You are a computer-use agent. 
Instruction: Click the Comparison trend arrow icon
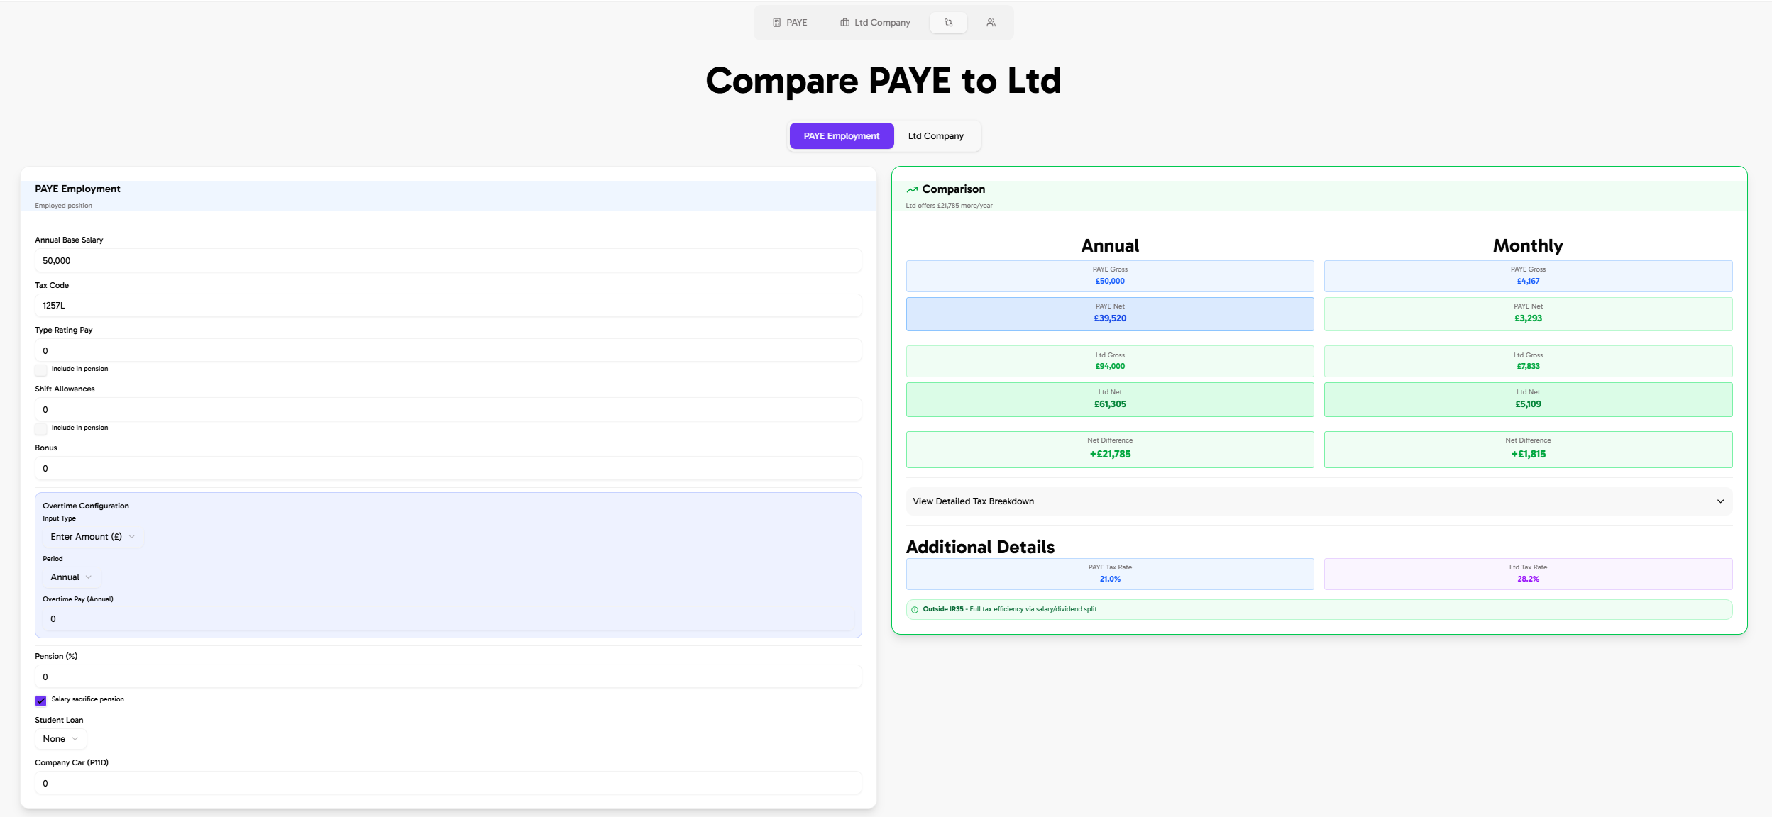click(x=912, y=189)
